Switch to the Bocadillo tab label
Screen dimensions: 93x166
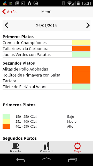(x=16, y=151)
